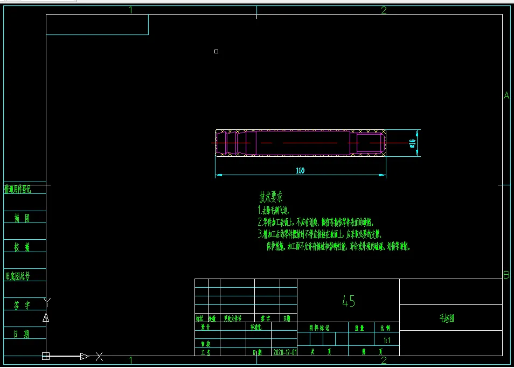Select the 设计 label in title block

point(205,327)
